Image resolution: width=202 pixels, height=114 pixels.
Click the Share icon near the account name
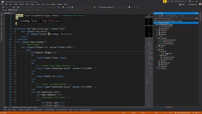click(x=180, y=4)
